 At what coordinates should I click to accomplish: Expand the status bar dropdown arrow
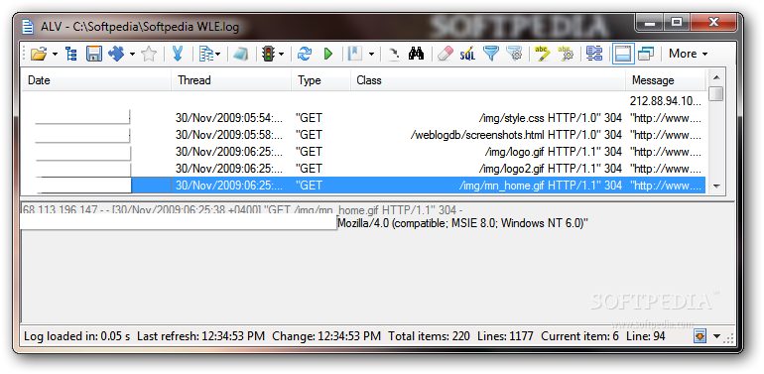pyautogui.click(x=716, y=336)
